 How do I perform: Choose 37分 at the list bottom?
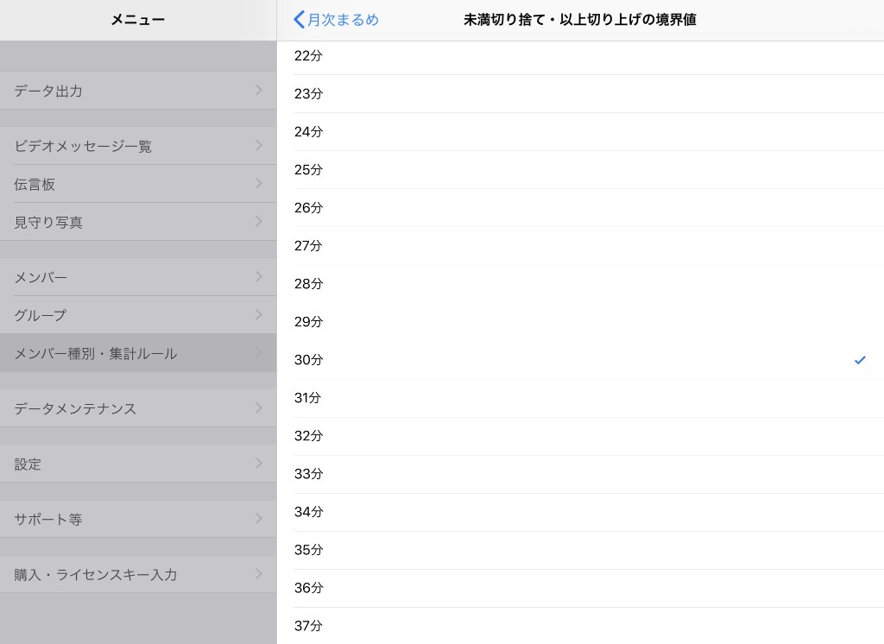[309, 626]
